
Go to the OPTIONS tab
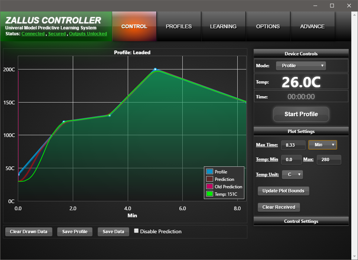(x=268, y=26)
